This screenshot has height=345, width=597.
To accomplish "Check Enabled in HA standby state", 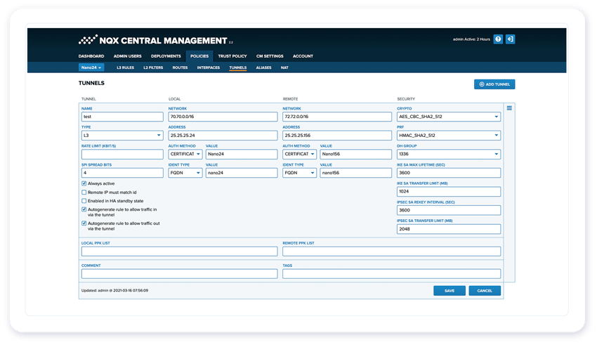I will click(x=84, y=200).
